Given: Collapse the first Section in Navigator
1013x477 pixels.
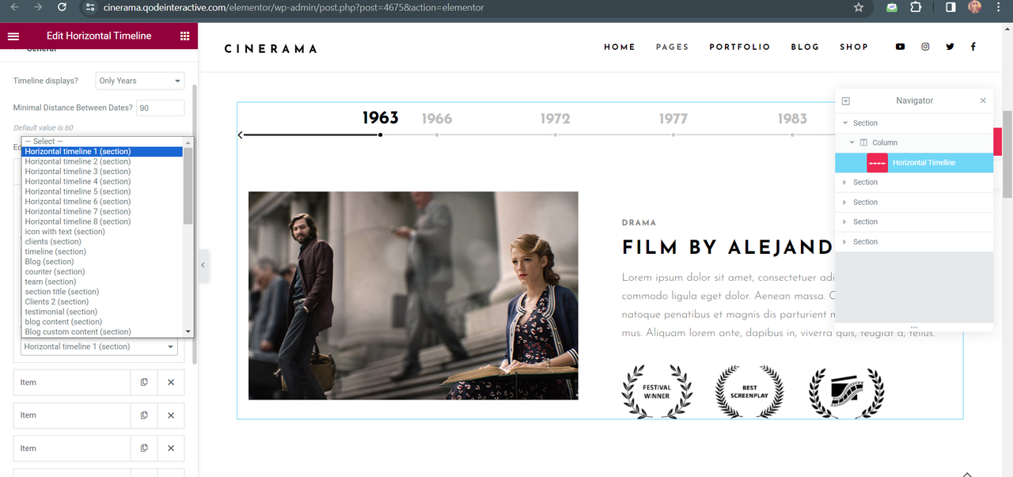Looking at the screenshot, I should [845, 123].
